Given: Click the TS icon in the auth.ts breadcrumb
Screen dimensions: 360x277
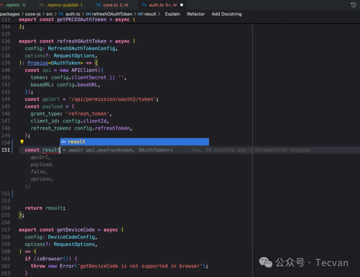Looking at the screenshot, I should pyautogui.click(x=61, y=14).
